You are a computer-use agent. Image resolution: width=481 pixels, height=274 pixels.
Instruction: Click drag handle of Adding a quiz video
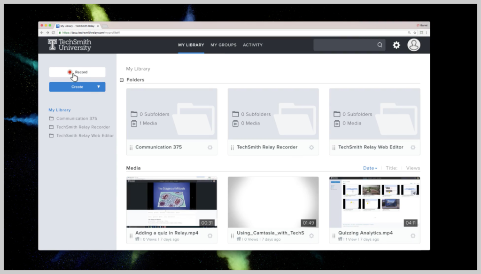131,236
